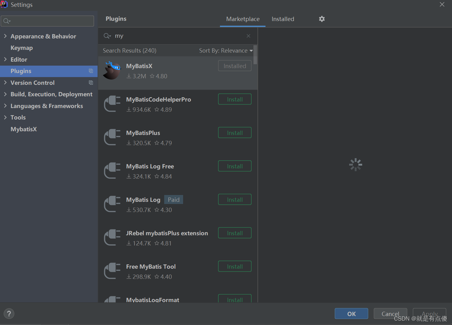Install the MyBatis Log Free plugin
Image resolution: width=452 pixels, height=325 pixels.
(235, 166)
